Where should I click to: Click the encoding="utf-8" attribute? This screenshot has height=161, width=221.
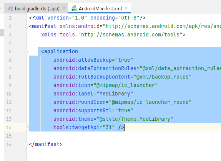tap(115, 18)
